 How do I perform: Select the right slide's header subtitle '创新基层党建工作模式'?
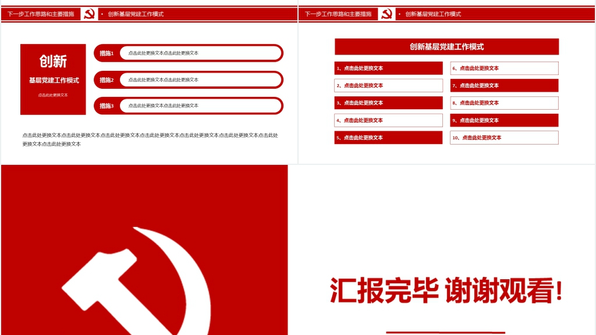click(x=433, y=14)
